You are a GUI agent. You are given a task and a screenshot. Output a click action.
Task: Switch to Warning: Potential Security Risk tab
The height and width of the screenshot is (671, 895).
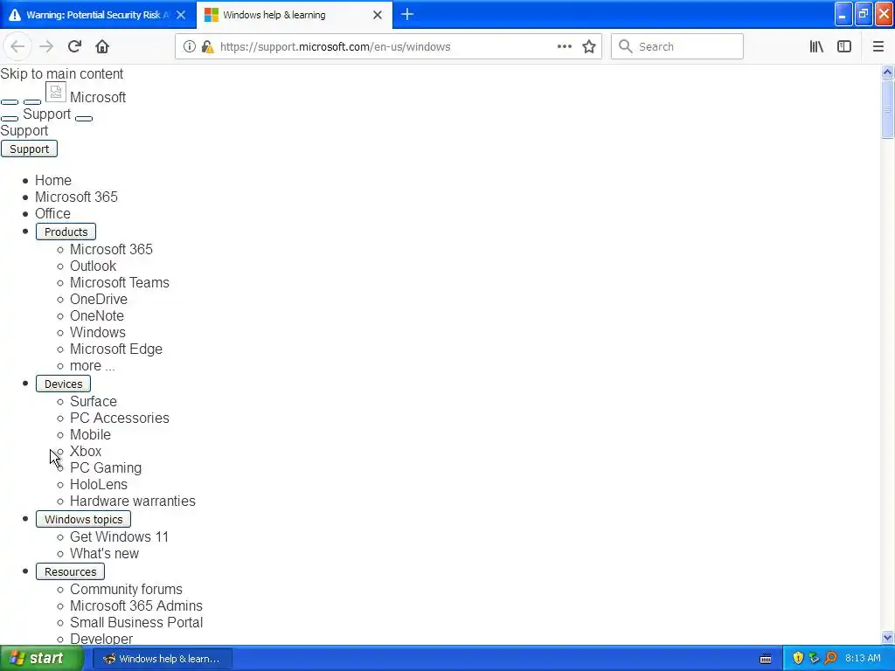97,15
